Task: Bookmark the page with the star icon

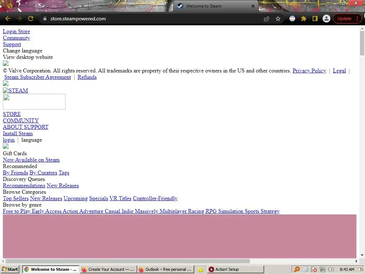Action: pos(278,19)
